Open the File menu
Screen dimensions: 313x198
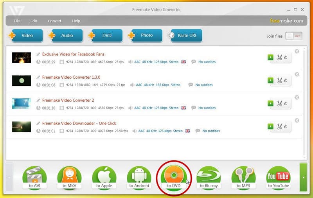click(17, 21)
